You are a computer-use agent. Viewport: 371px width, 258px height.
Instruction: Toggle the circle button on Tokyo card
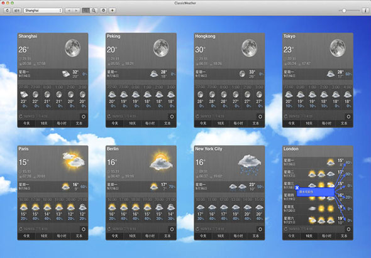pyautogui.click(x=348, y=117)
